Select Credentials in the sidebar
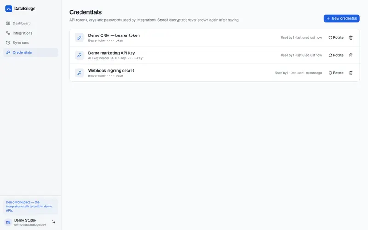The width and height of the screenshot is (368, 230). (30, 52)
